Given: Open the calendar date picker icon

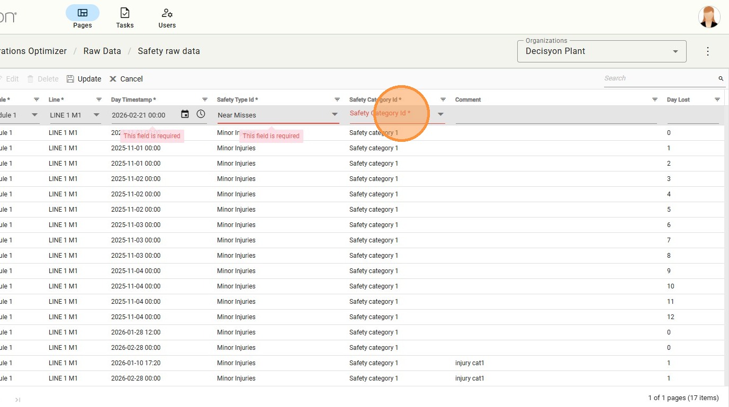Looking at the screenshot, I should (x=185, y=114).
